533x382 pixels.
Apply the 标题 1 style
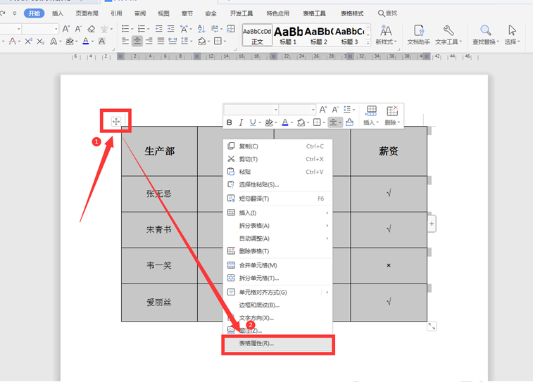pyautogui.click(x=288, y=35)
